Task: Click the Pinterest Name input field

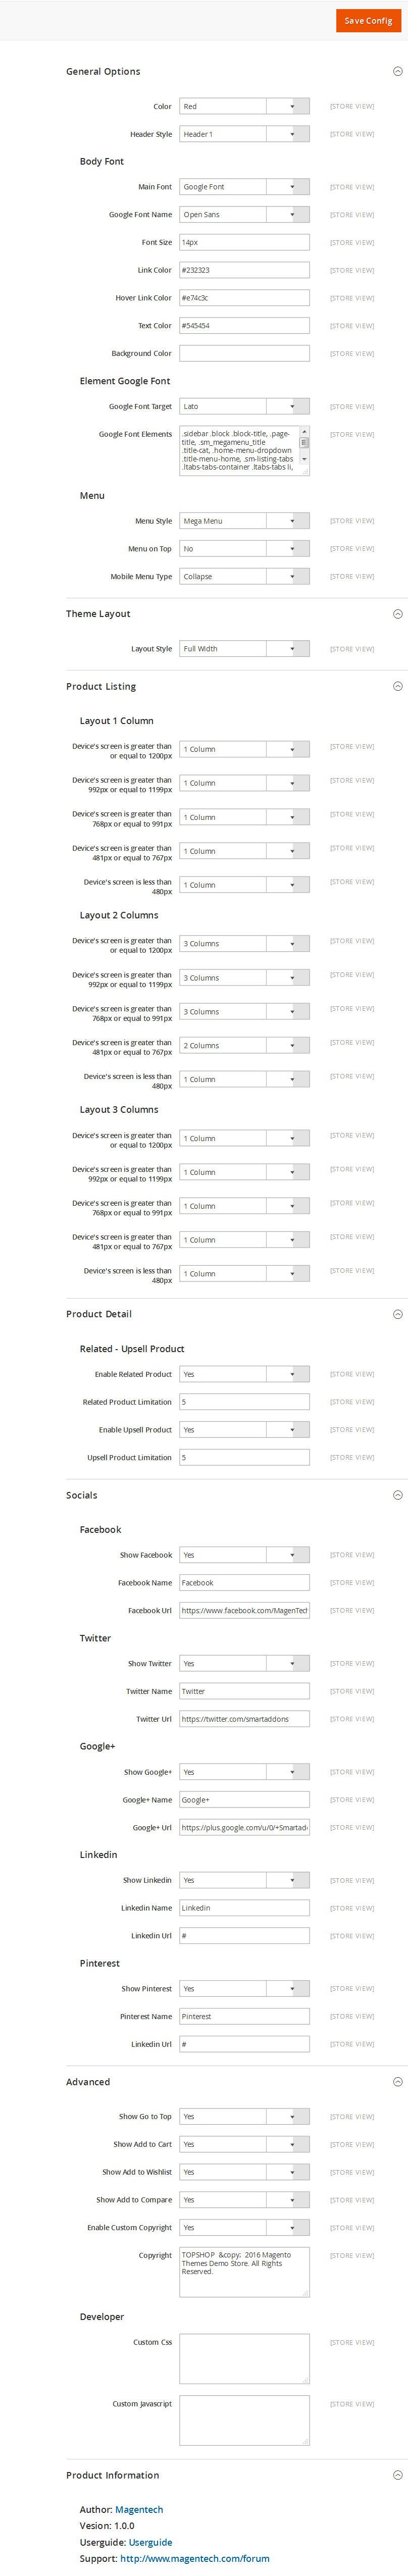Action: coord(244,2017)
